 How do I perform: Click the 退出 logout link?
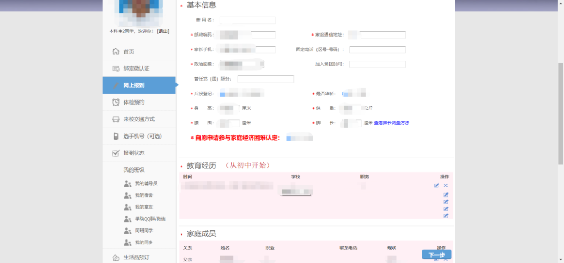tap(163, 31)
